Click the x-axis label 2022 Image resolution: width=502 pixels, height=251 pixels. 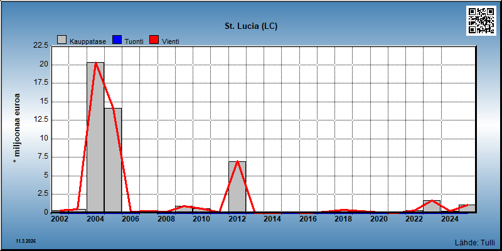[x=414, y=219]
